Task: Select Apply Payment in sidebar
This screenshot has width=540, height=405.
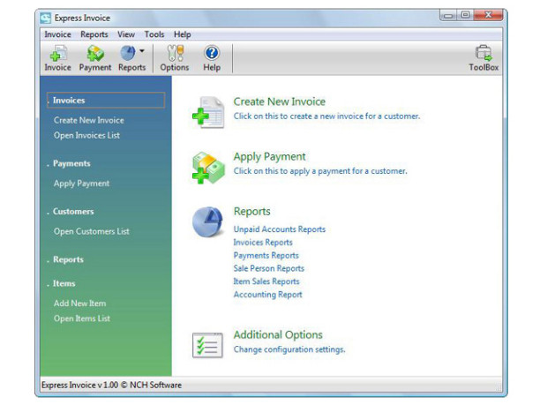Action: tap(82, 184)
